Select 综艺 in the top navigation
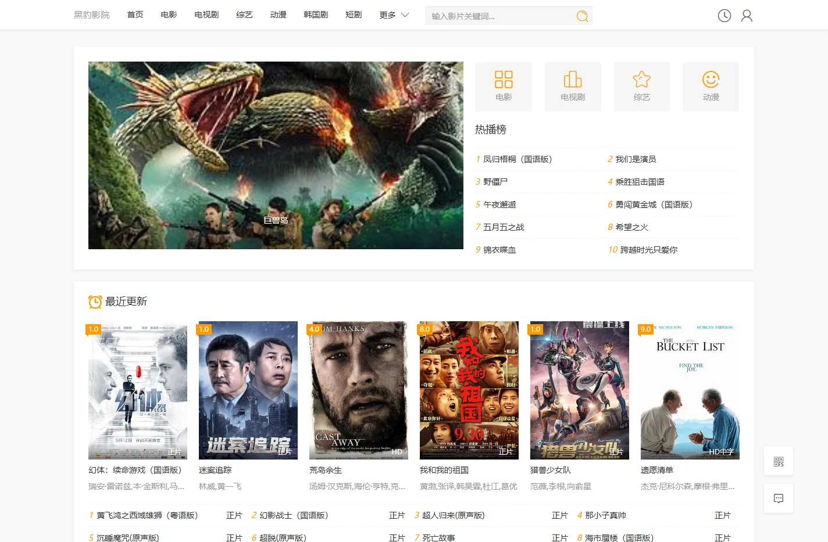The height and width of the screenshot is (542, 828). (x=244, y=15)
